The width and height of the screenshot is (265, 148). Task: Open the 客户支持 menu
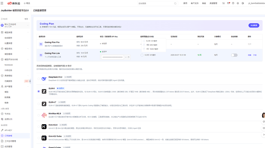(195, 3)
